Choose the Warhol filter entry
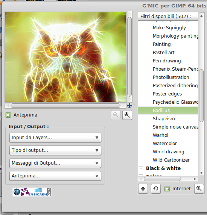This screenshot has width=207, height=215. click(160, 135)
